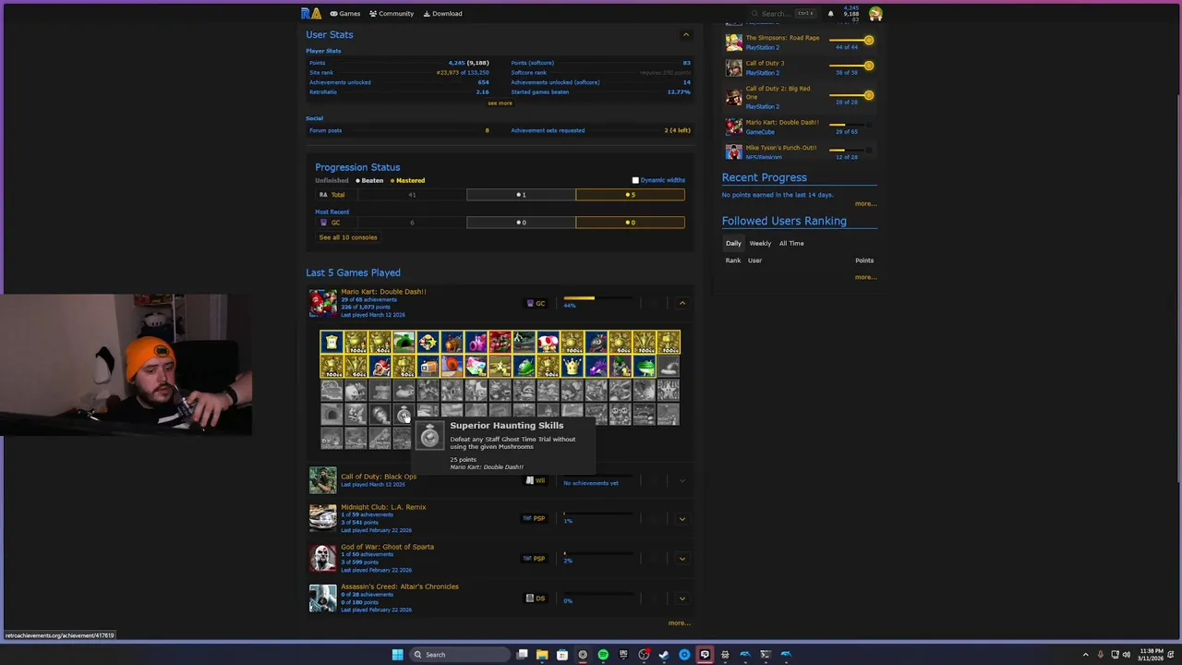Expand Midnight Club: L.A. Remix achievements
This screenshot has height=665, width=1182.
coord(682,519)
